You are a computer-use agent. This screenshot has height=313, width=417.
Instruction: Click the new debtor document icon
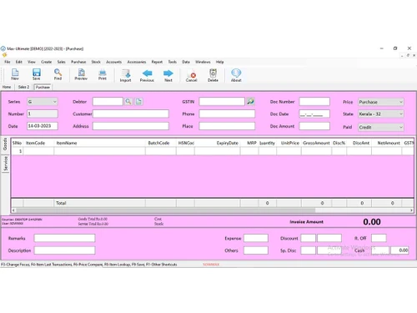pyautogui.click(x=138, y=102)
